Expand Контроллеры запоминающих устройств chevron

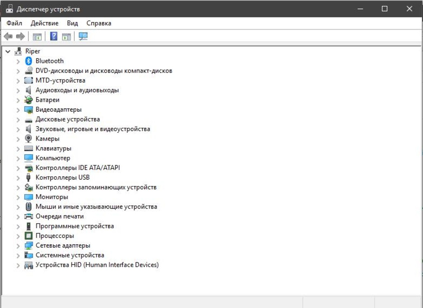coord(18,187)
